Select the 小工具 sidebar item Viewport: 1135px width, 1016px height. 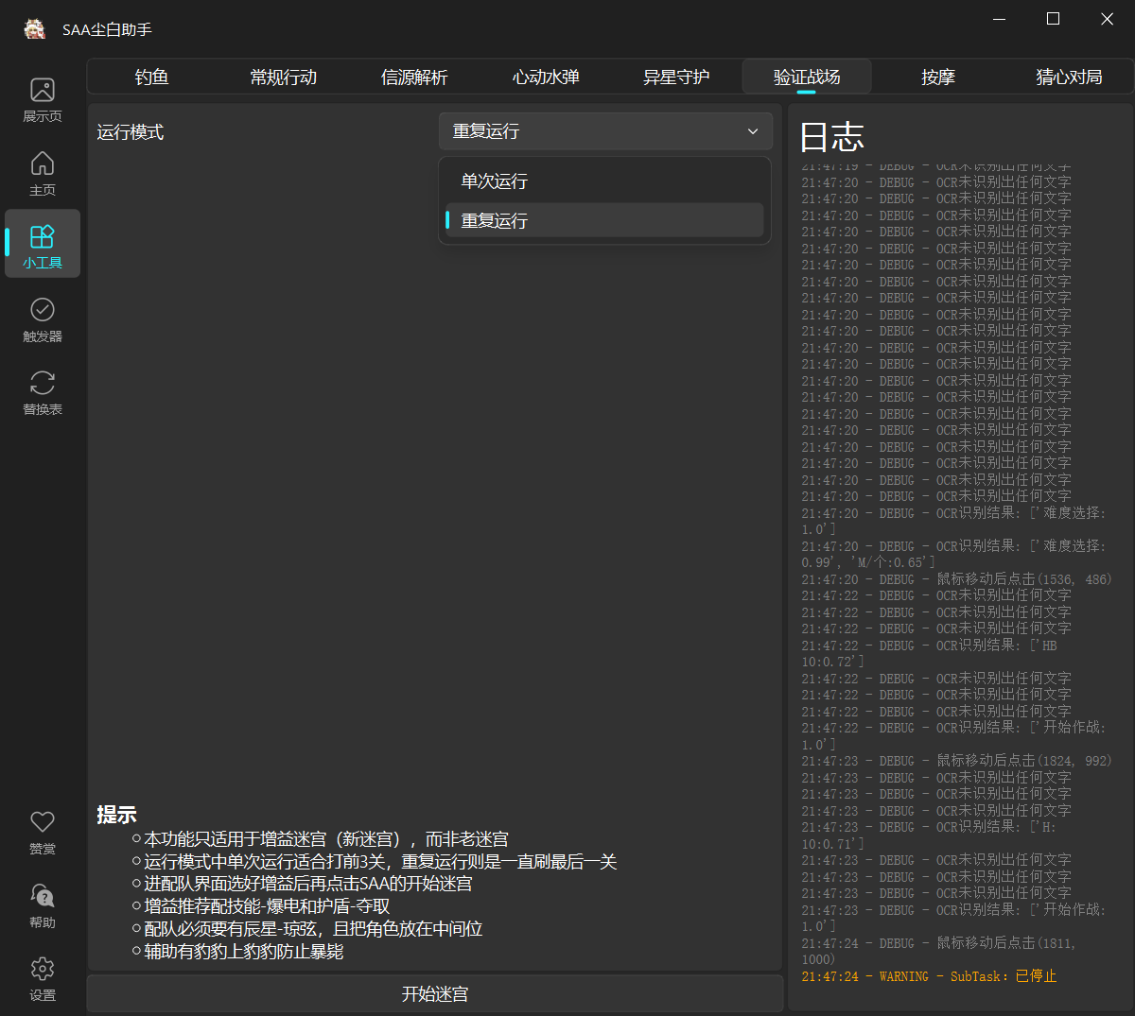pyautogui.click(x=43, y=245)
